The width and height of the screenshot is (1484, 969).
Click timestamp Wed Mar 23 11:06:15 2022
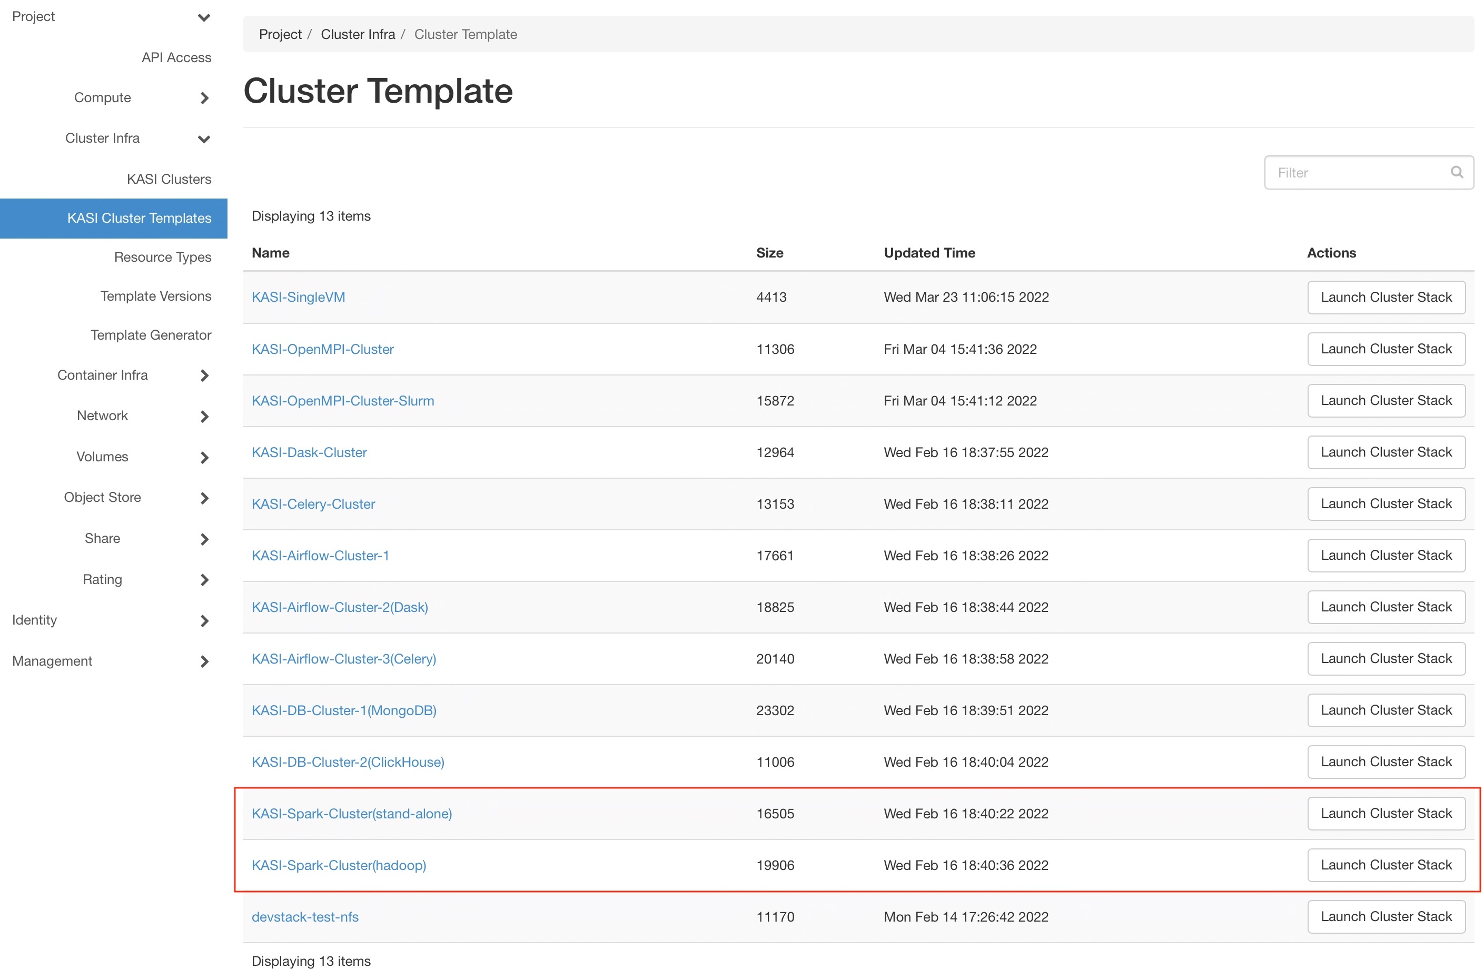click(966, 298)
